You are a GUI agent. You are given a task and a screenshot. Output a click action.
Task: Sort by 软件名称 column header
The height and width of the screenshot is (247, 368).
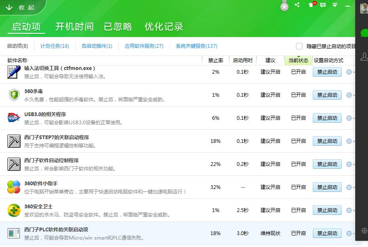17,61
